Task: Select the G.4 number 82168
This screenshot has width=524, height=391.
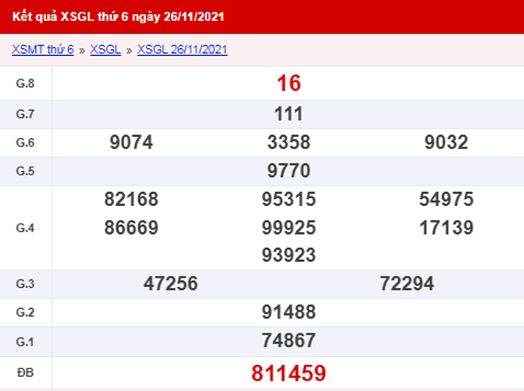Action: (131, 199)
